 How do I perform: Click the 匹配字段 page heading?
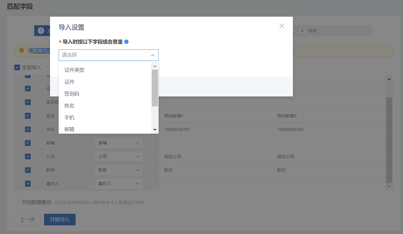click(x=20, y=6)
